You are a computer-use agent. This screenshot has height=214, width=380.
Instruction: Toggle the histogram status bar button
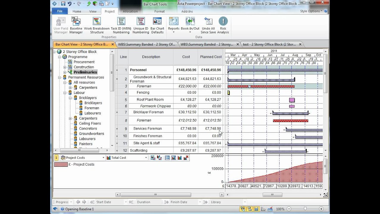tap(256, 209)
